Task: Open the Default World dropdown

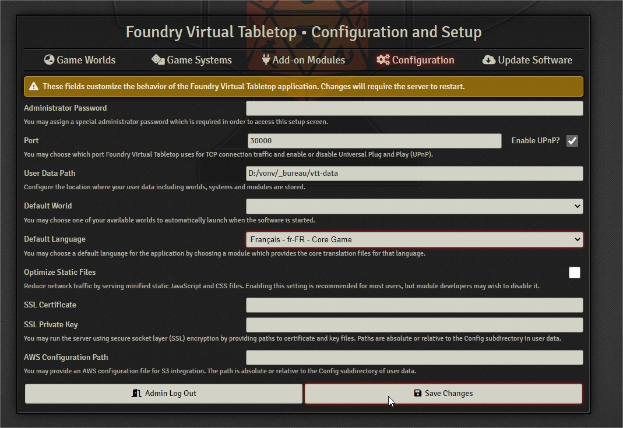Action: tap(414, 207)
